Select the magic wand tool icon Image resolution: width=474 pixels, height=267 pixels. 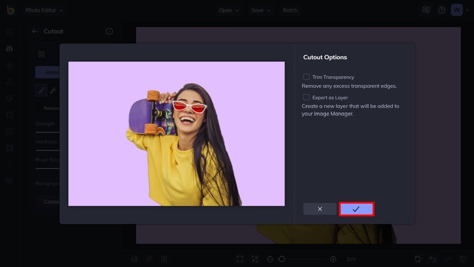click(53, 90)
